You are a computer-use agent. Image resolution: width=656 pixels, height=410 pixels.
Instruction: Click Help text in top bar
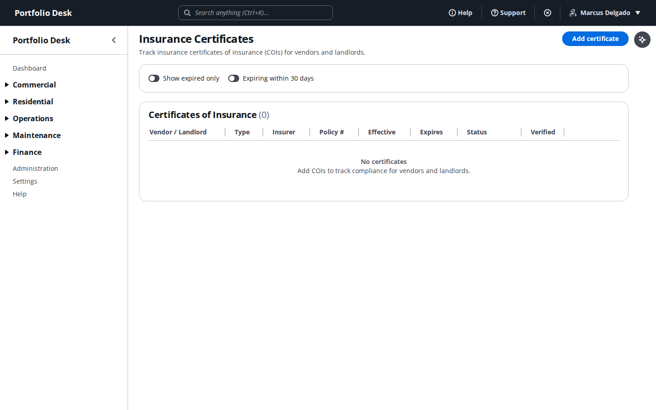pyautogui.click(x=465, y=13)
